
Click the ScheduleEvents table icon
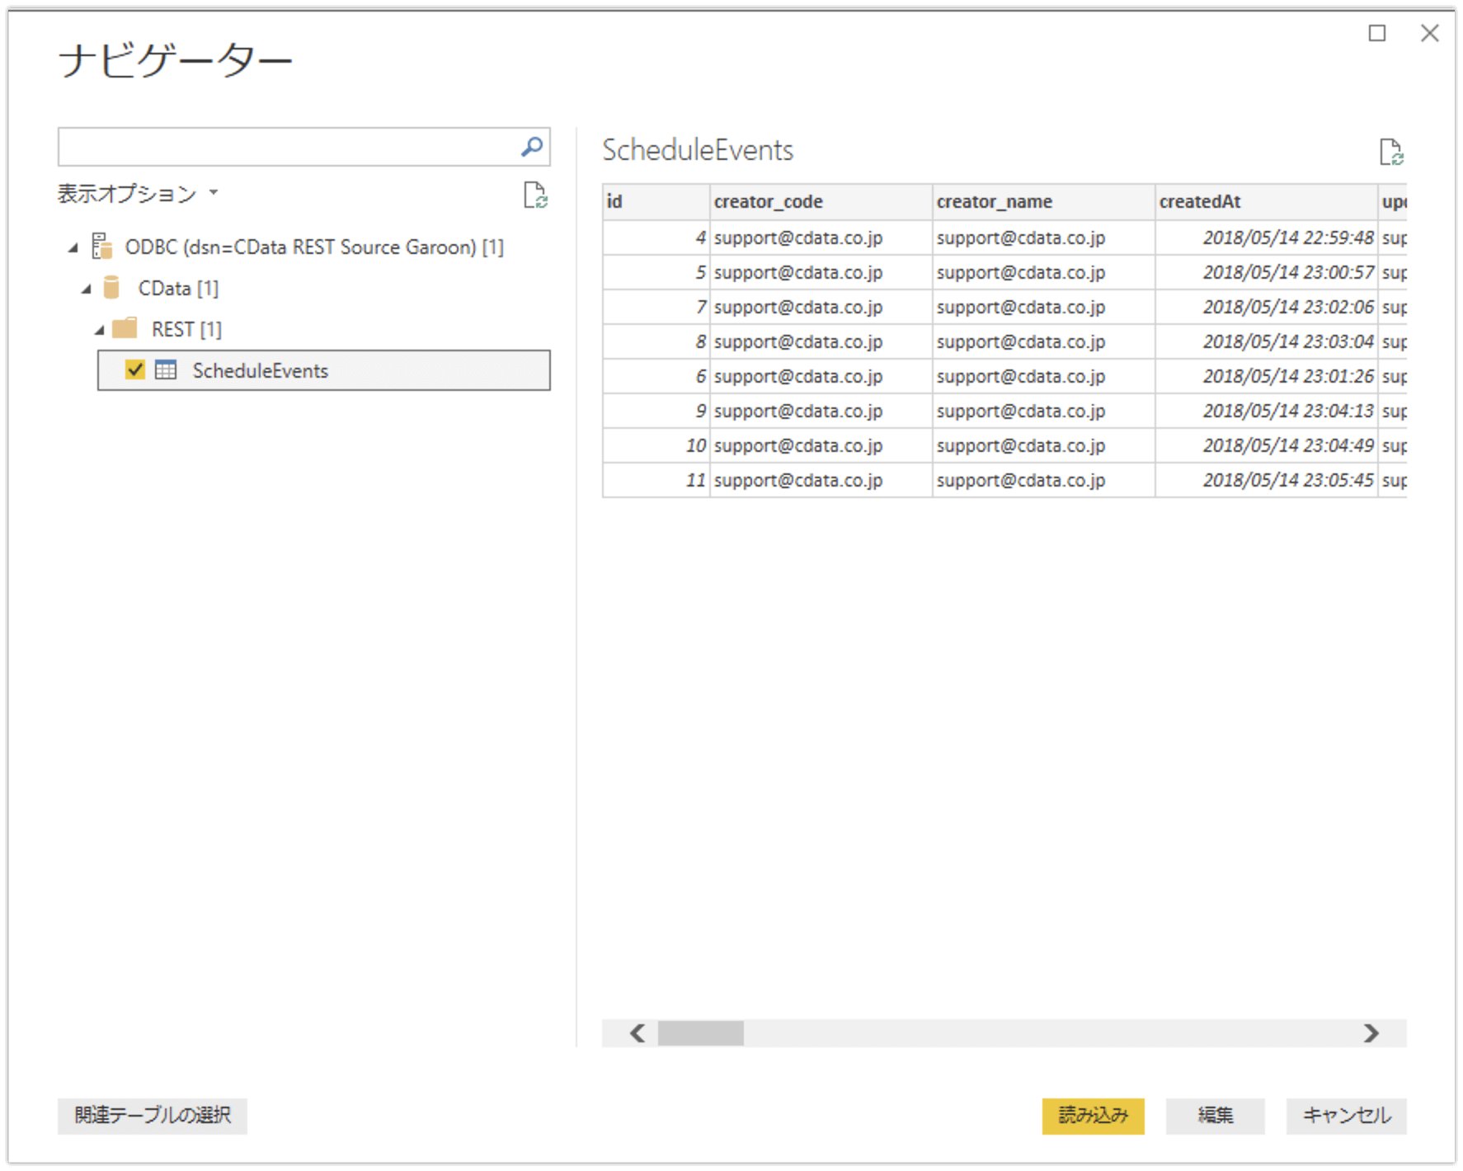pyautogui.click(x=166, y=369)
